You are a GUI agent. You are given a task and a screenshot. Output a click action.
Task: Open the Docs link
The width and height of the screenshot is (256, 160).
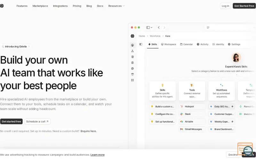point(100,6)
